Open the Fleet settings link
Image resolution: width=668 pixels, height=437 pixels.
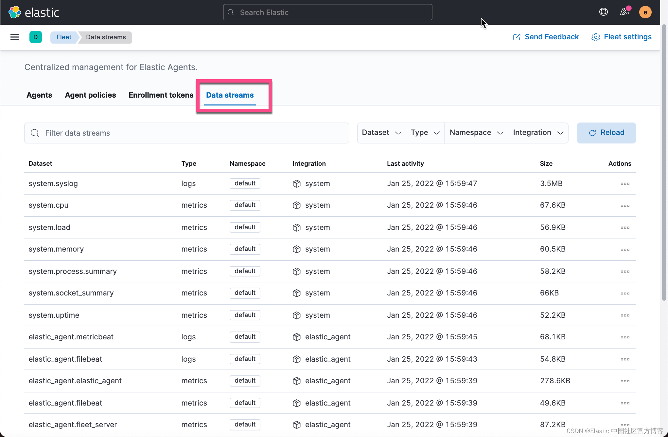pos(621,37)
